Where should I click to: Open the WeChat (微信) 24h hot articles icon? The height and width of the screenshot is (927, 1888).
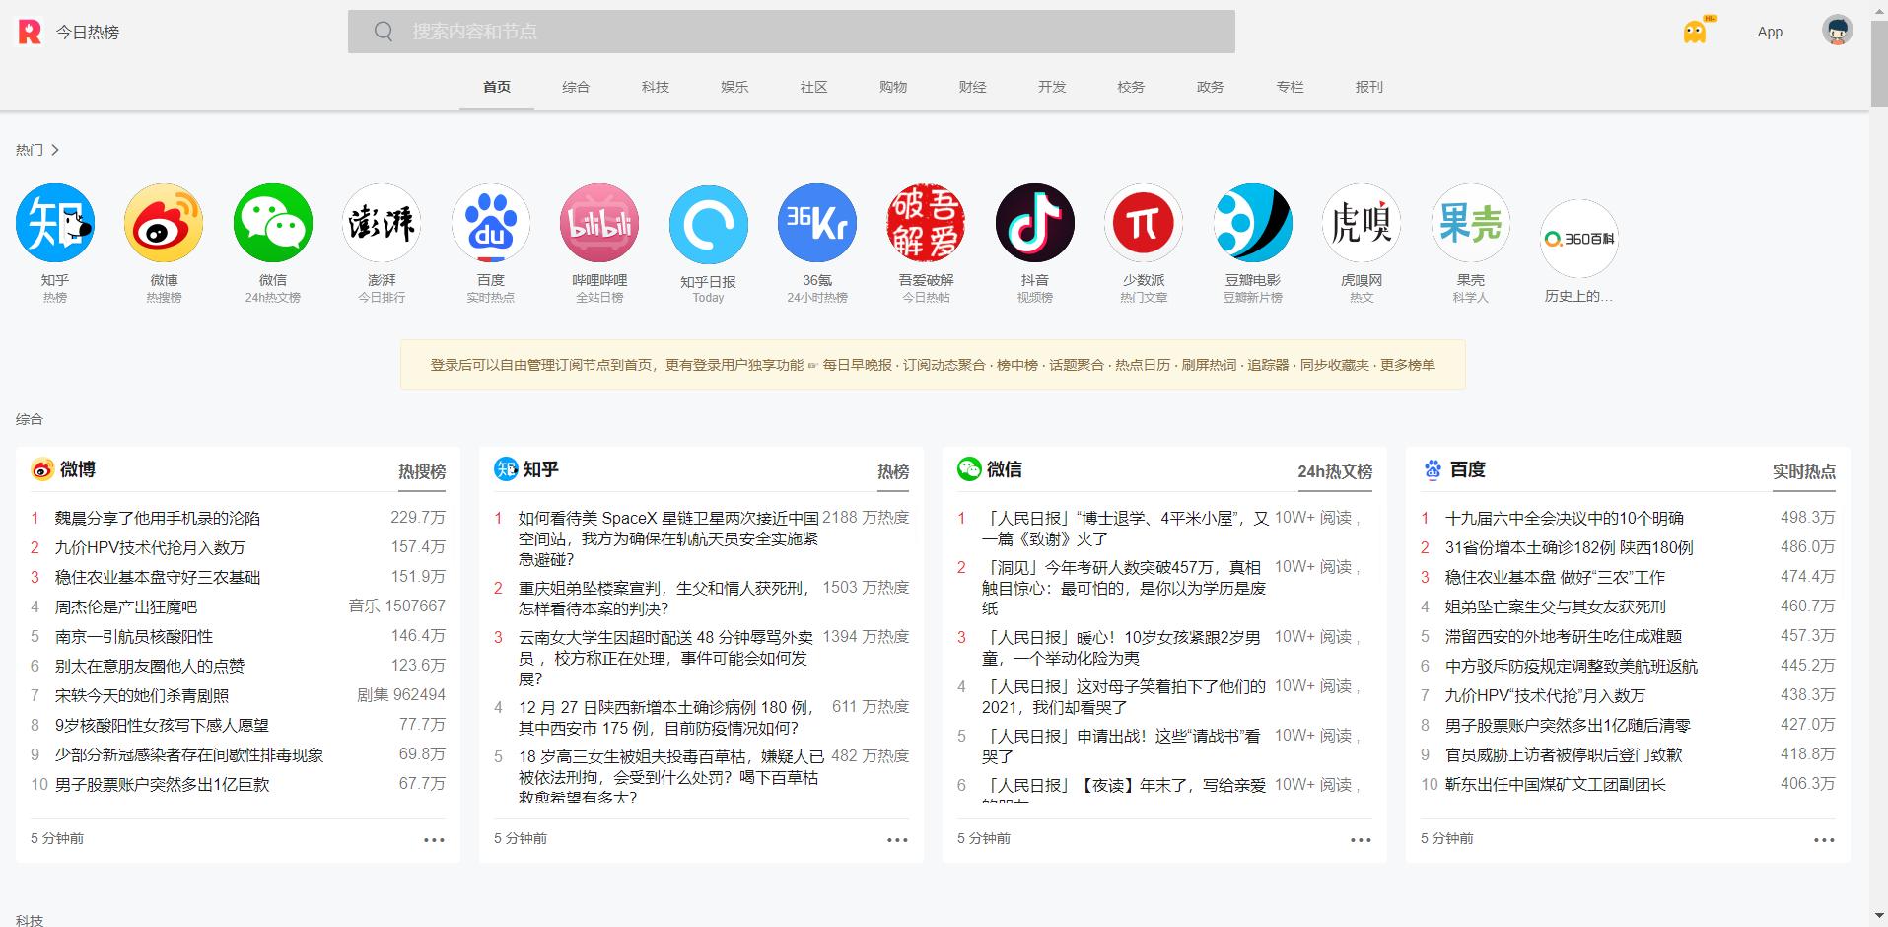click(273, 223)
